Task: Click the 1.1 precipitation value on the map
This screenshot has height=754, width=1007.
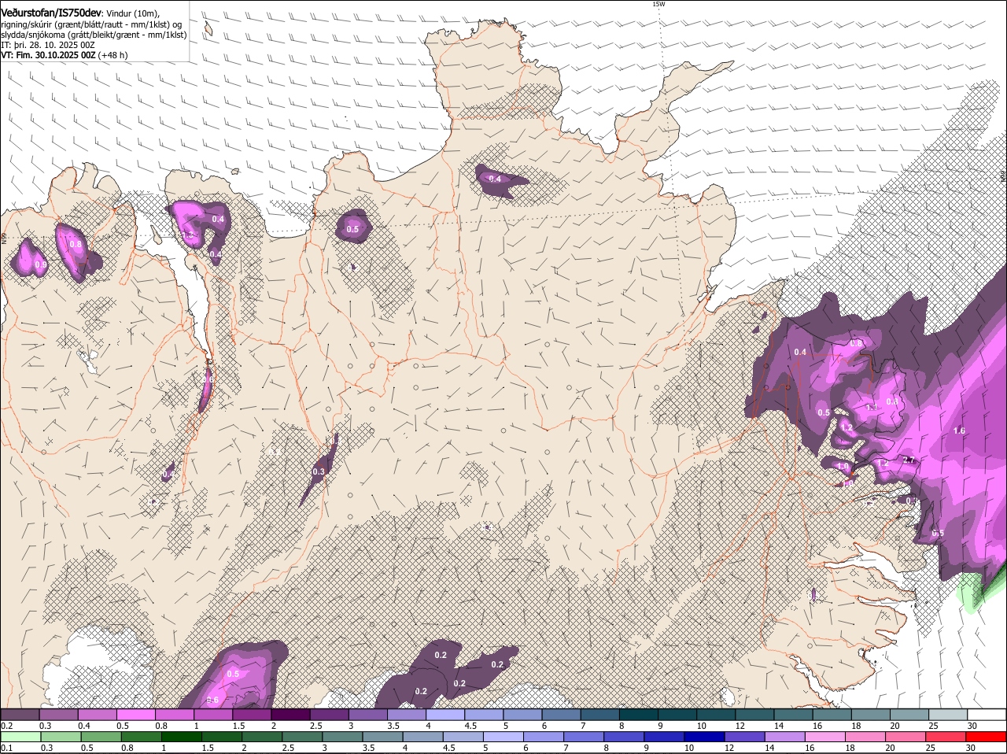Action: tap(871, 408)
